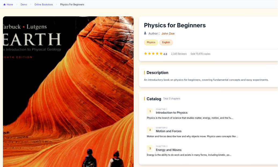Click the middle star in the rating row
This screenshot has height=167, width=278.
[x=153, y=53]
